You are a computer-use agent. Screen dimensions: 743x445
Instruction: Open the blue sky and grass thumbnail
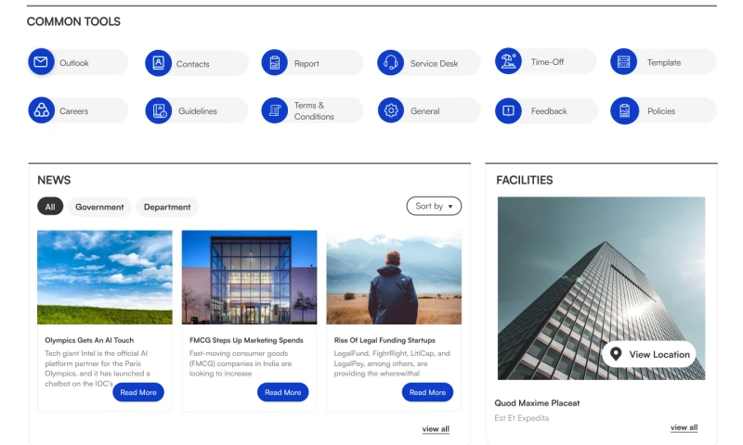pos(105,277)
